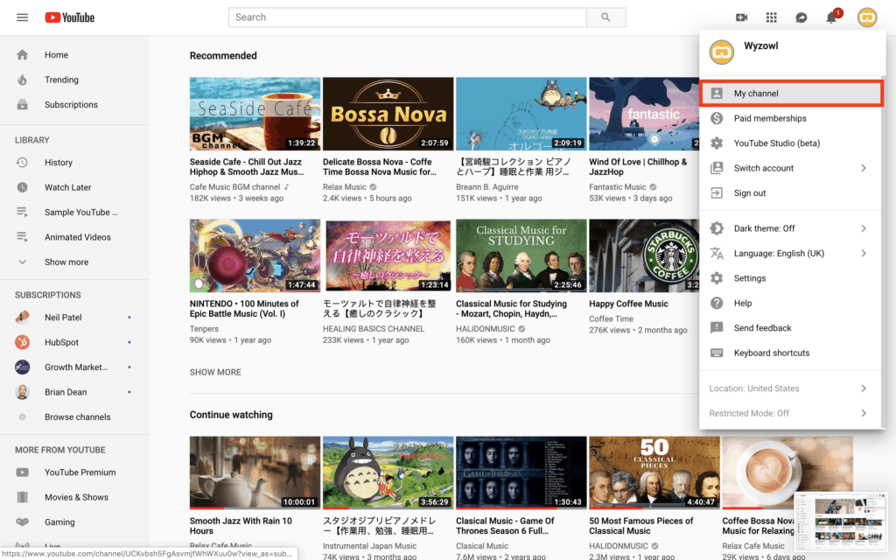Click the Home icon in sidebar
896x560 pixels.
point(22,55)
